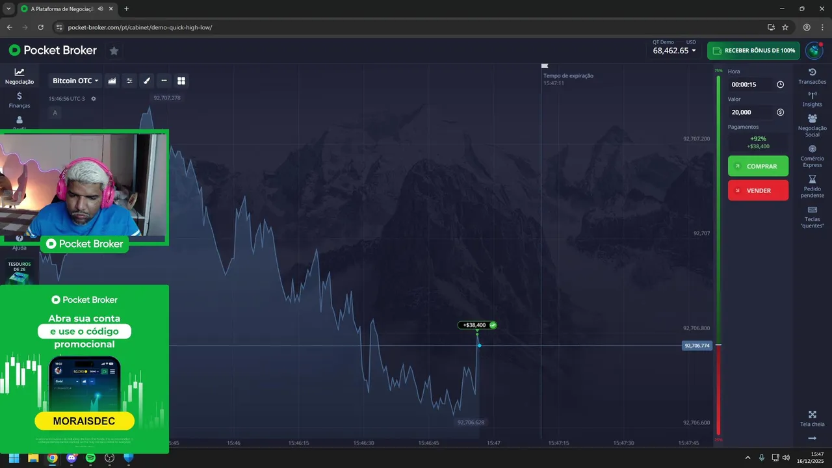Open the Transações history panel
The width and height of the screenshot is (832, 468).
click(x=812, y=76)
